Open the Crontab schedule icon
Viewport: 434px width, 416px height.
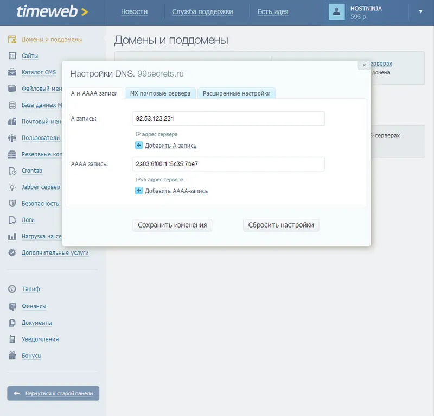click(12, 171)
